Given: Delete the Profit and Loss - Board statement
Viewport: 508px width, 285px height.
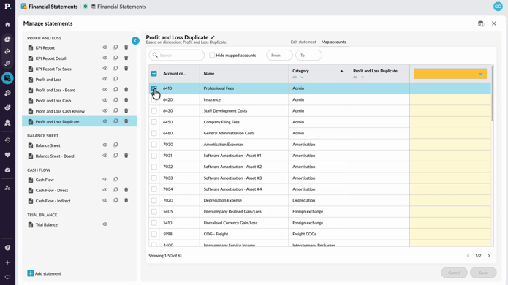Looking at the screenshot, I should point(126,90).
